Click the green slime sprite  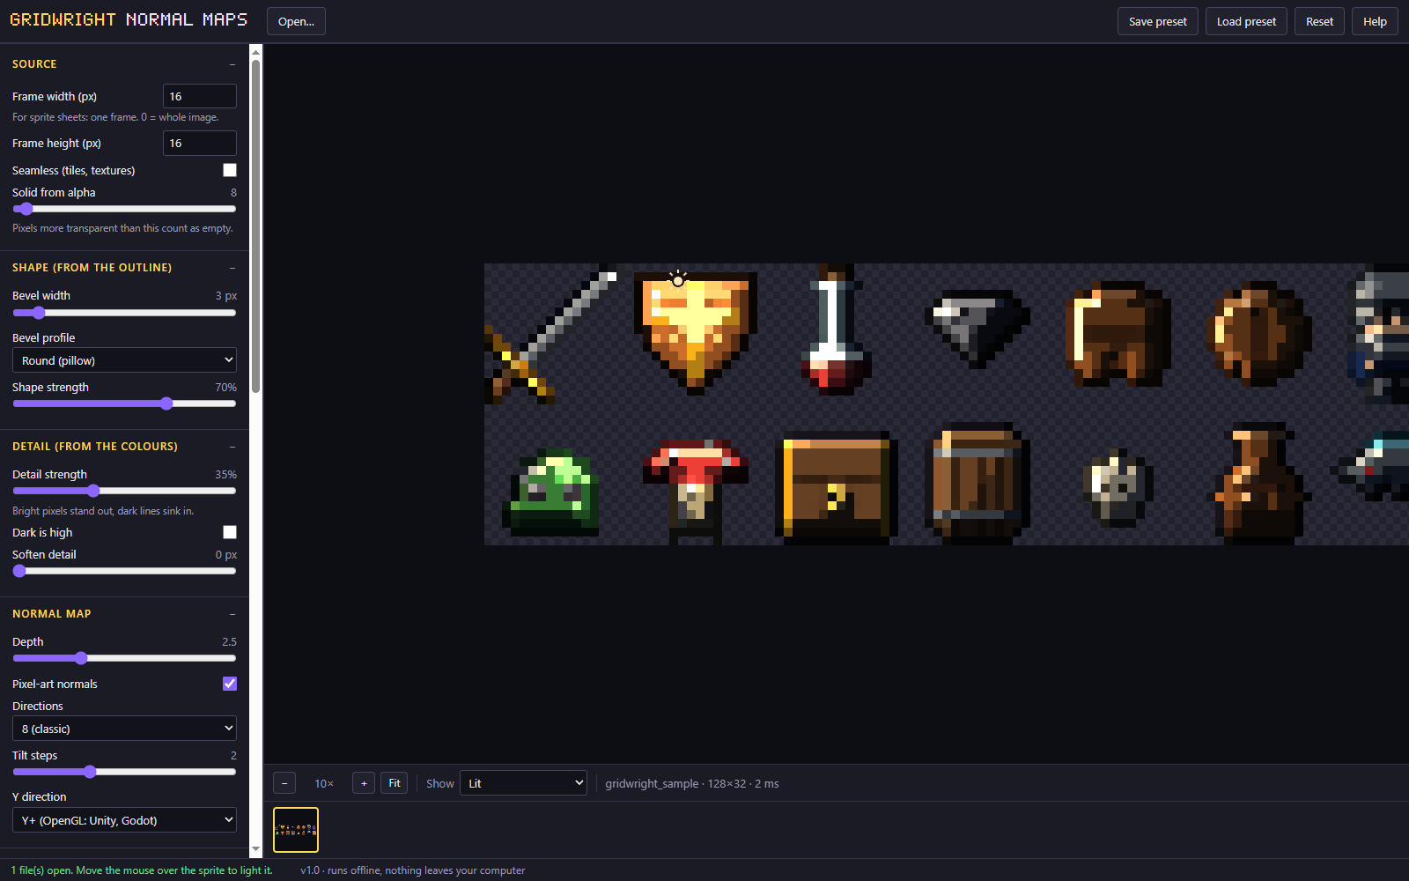tap(550, 492)
